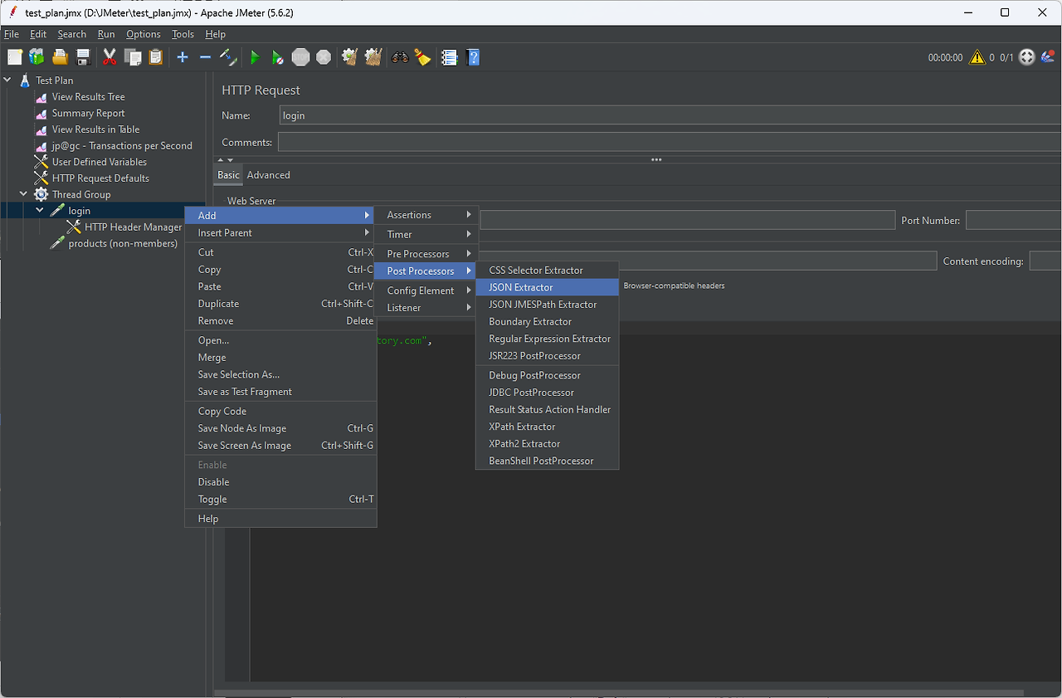Open the Options menu in menu bar
1062x698 pixels.
pyautogui.click(x=144, y=34)
